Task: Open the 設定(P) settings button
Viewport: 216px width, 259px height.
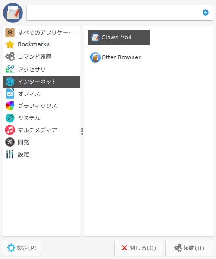Action: tap(22, 248)
